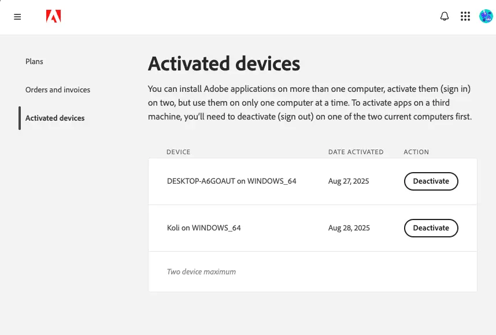
Task: Click the ACTION column header
Action: tap(416, 152)
